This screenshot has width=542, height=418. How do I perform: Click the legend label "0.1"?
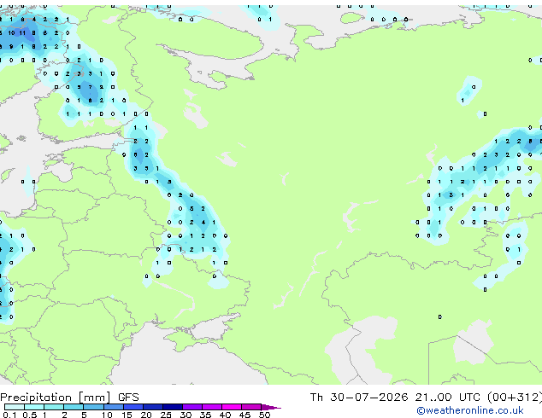coord(10,415)
